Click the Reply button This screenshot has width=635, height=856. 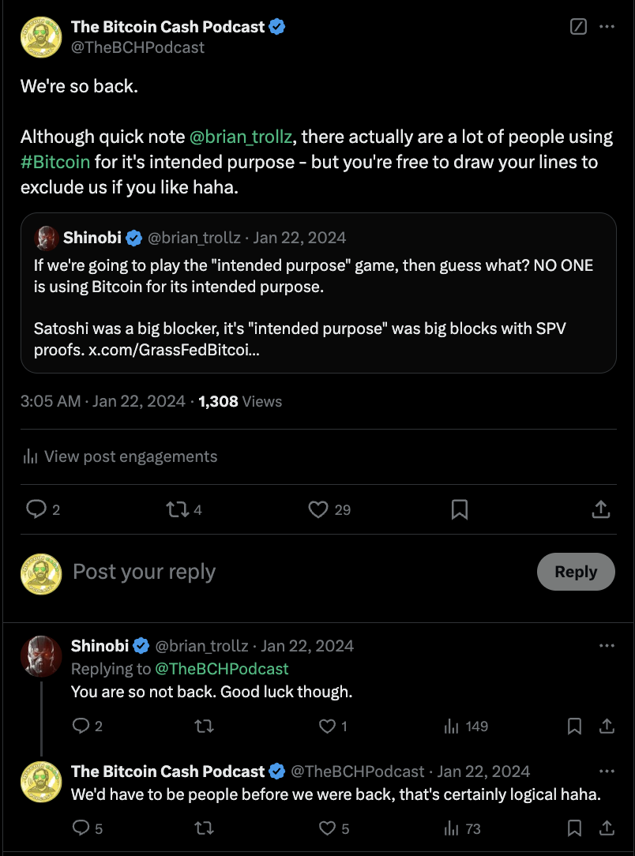pos(576,572)
